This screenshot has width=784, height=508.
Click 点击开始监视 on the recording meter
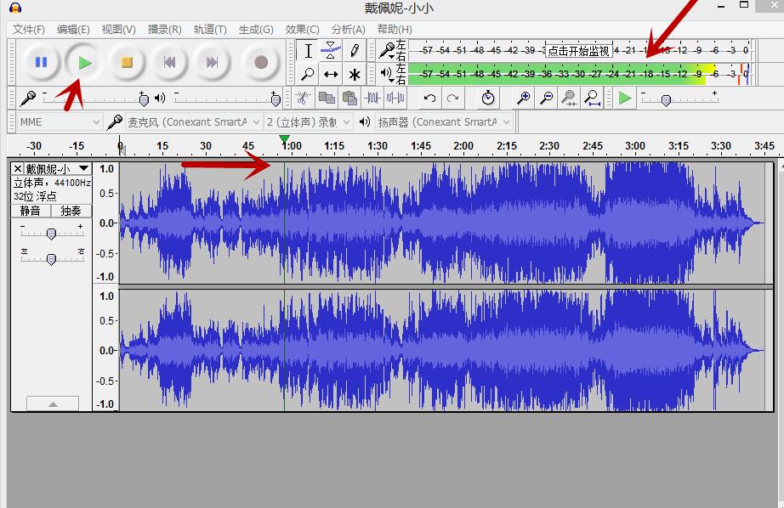[x=578, y=51]
